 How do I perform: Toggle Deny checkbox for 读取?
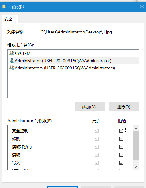pyautogui.click(x=121, y=155)
